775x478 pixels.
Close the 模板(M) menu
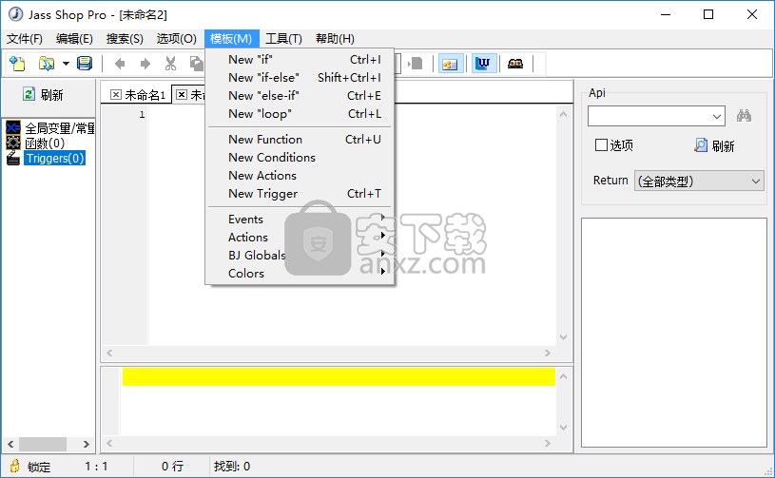tap(231, 39)
